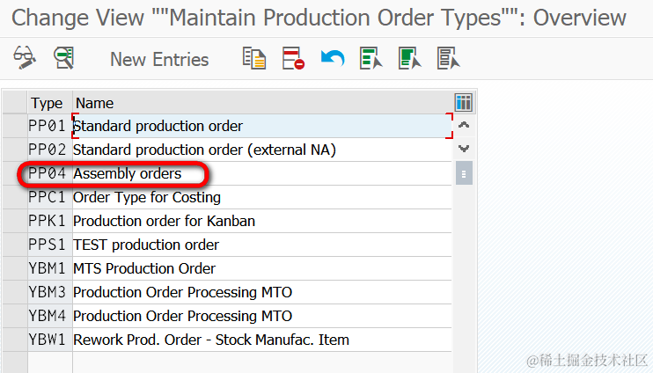Toggle Display/Change mode glasses-pencil icon
The image size is (653, 373).
(25, 58)
